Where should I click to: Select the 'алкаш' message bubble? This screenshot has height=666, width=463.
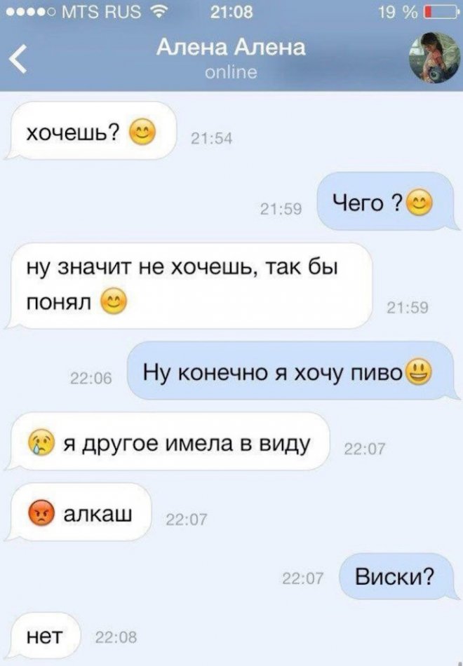[x=79, y=512]
